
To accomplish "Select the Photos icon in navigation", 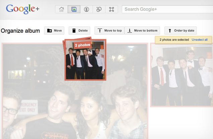I will (74, 9).
